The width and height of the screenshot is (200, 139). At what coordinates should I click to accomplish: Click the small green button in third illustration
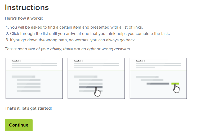pyautogui.click(x=175, y=83)
